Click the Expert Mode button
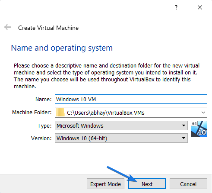The image size is (212, 193). pyautogui.click(x=105, y=184)
